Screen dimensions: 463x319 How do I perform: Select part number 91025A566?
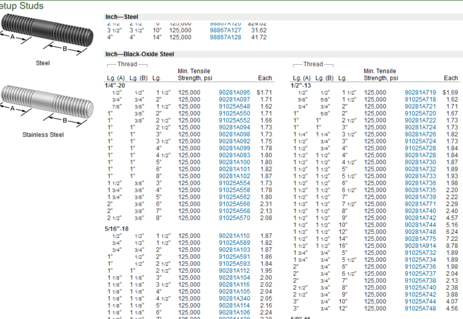coord(234,203)
